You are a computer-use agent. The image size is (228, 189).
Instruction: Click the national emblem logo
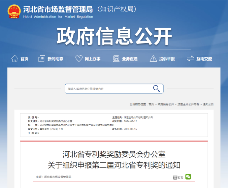[x=14, y=11]
